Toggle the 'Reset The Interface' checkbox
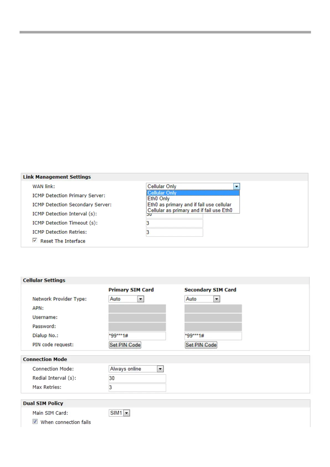This screenshot has width=330, height=467. pyautogui.click(x=35, y=240)
